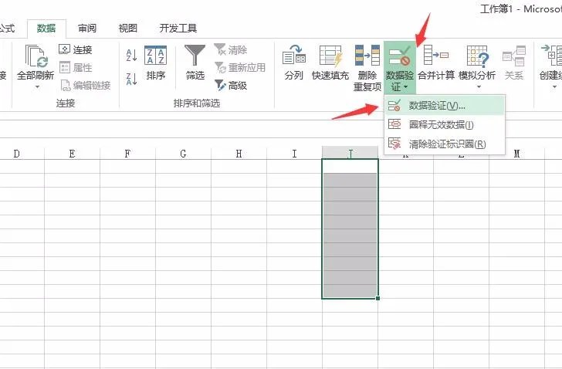
Task: Click the 重新应用 reapply filter icon
Action: 220,67
